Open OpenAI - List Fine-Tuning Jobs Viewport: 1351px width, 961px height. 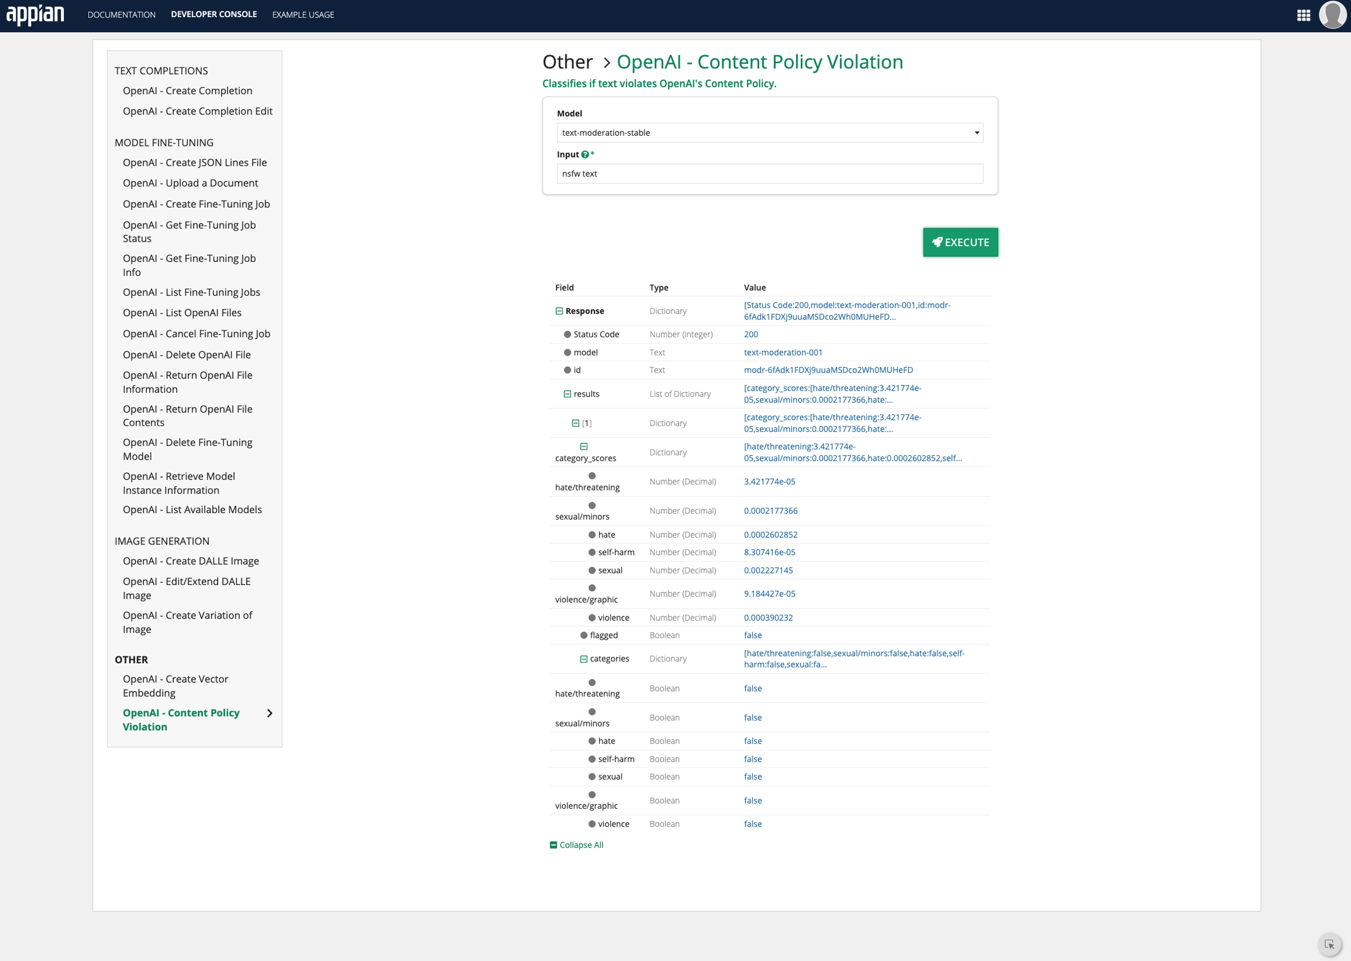(192, 292)
